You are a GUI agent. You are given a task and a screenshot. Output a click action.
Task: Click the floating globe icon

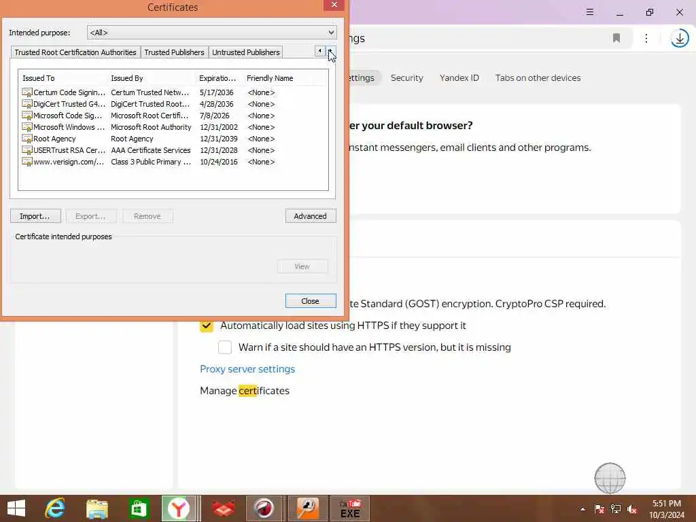(x=610, y=478)
